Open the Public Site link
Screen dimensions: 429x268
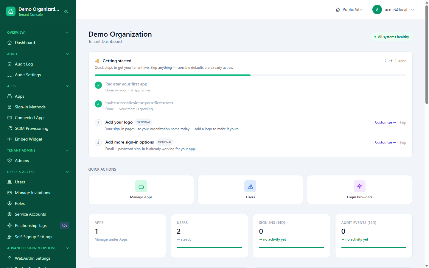(349, 10)
